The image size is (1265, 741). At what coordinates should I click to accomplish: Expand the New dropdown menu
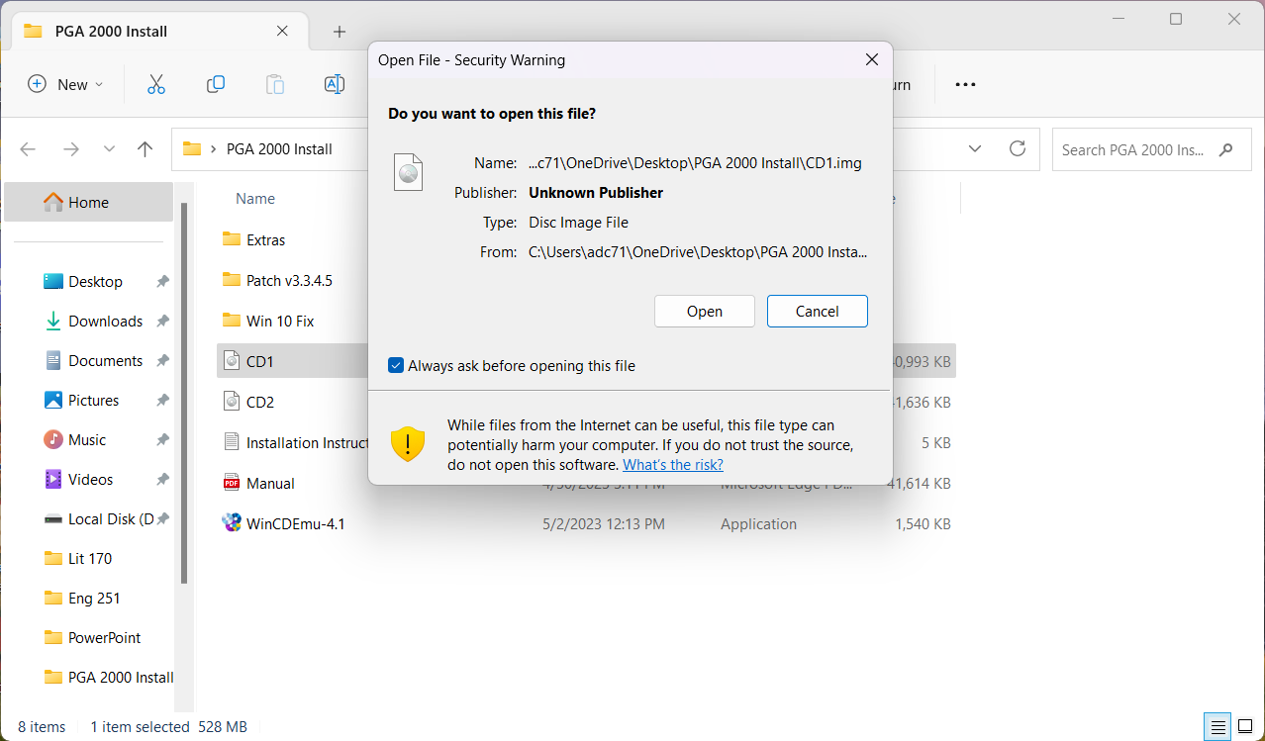point(65,84)
